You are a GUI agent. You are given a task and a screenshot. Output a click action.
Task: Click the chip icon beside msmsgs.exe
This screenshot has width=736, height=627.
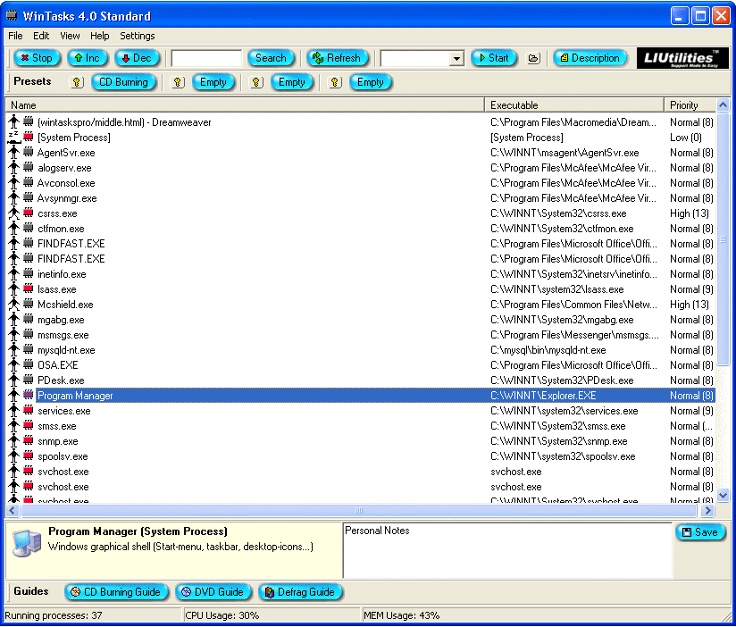click(x=29, y=335)
